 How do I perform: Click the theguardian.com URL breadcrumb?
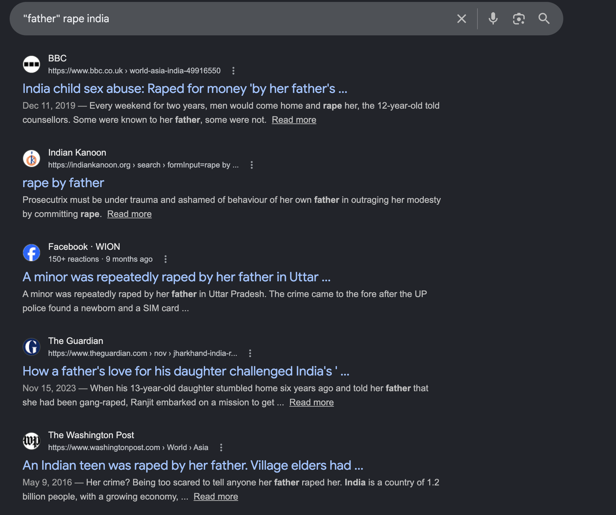[143, 353]
